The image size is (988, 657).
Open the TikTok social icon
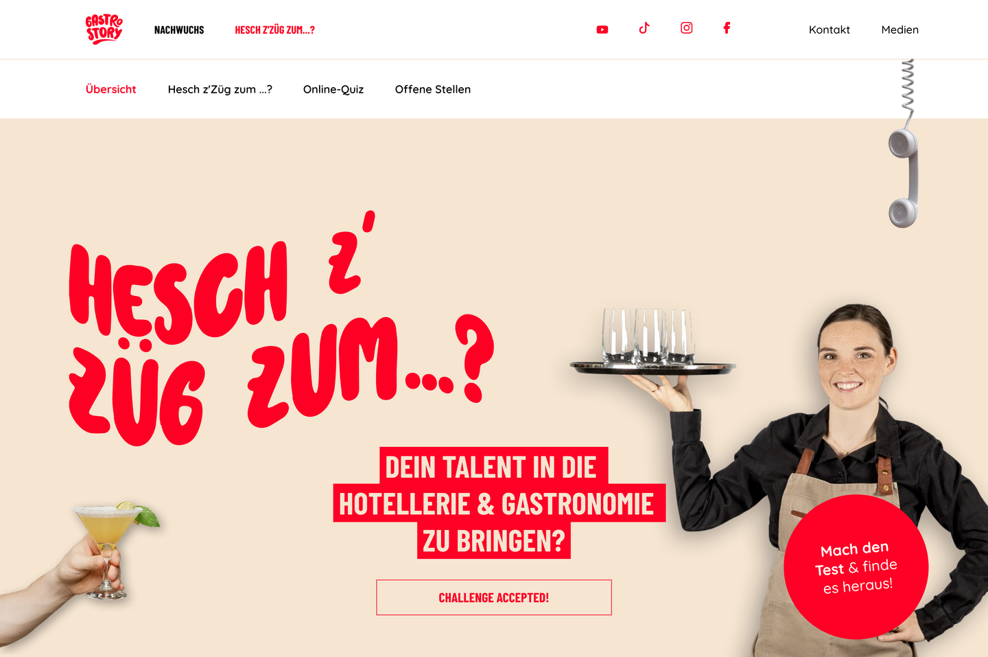point(644,28)
